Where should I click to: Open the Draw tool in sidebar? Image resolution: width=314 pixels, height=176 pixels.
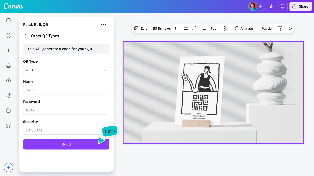tap(8, 96)
